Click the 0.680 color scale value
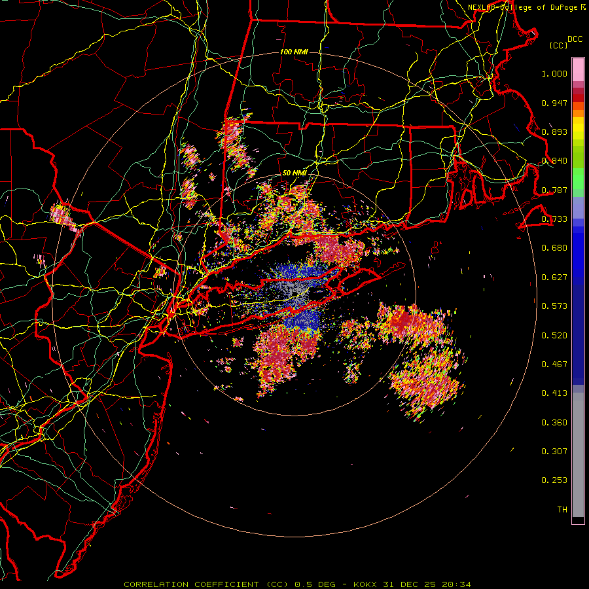 [554, 248]
